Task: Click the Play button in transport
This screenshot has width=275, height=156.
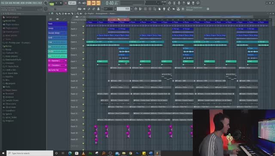Action: [x=56, y=3]
